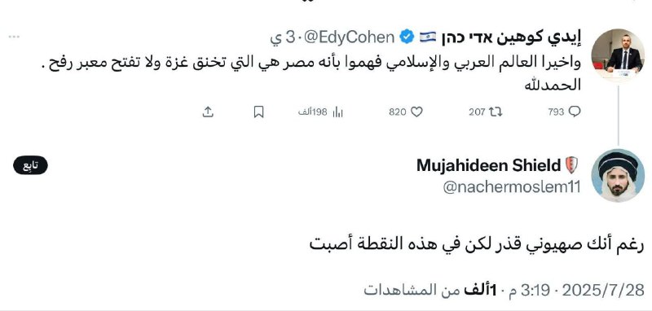Follow Mujahideen Shield with the تابع button

tap(30, 165)
